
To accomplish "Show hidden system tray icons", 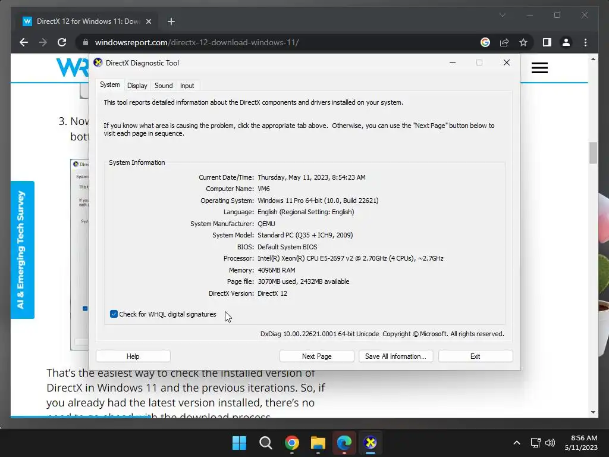I will [517, 443].
